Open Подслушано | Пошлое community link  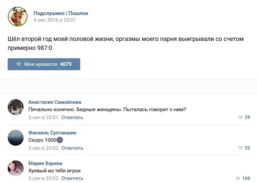coord(61,13)
